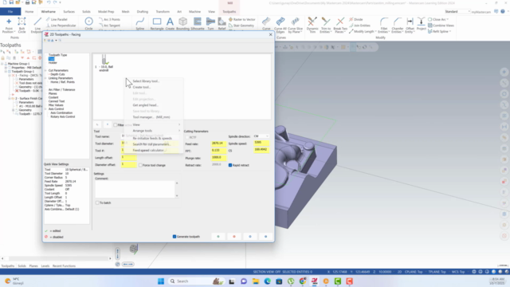Image resolution: width=510 pixels, height=287 pixels.
Task: Select Linking Parameters in dialog tree
Action: pyautogui.click(x=61, y=78)
